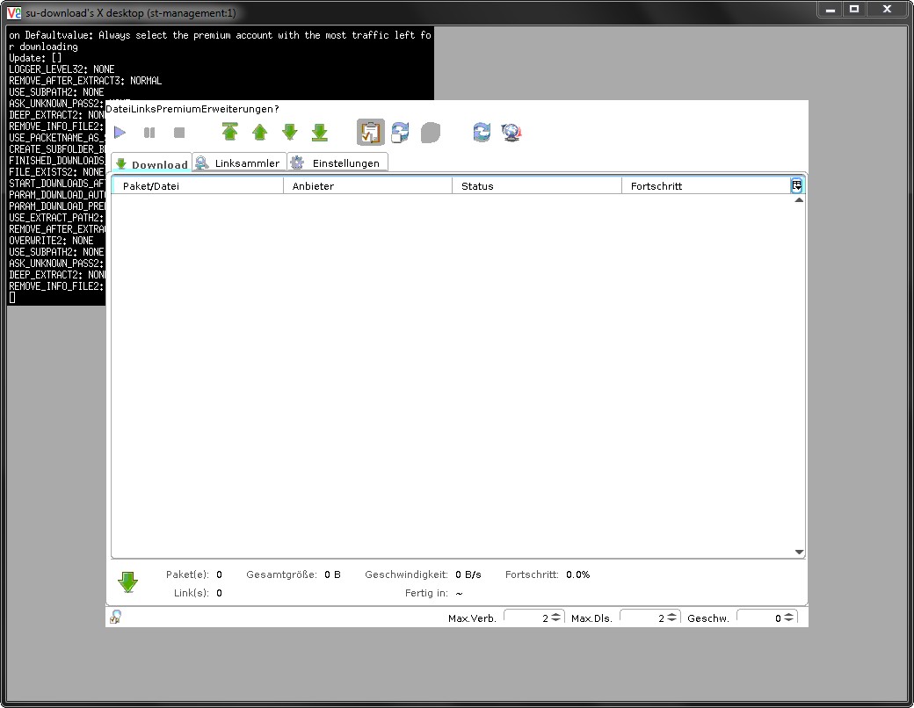Move selection down one position
This screenshot has width=914, height=708.
(289, 133)
